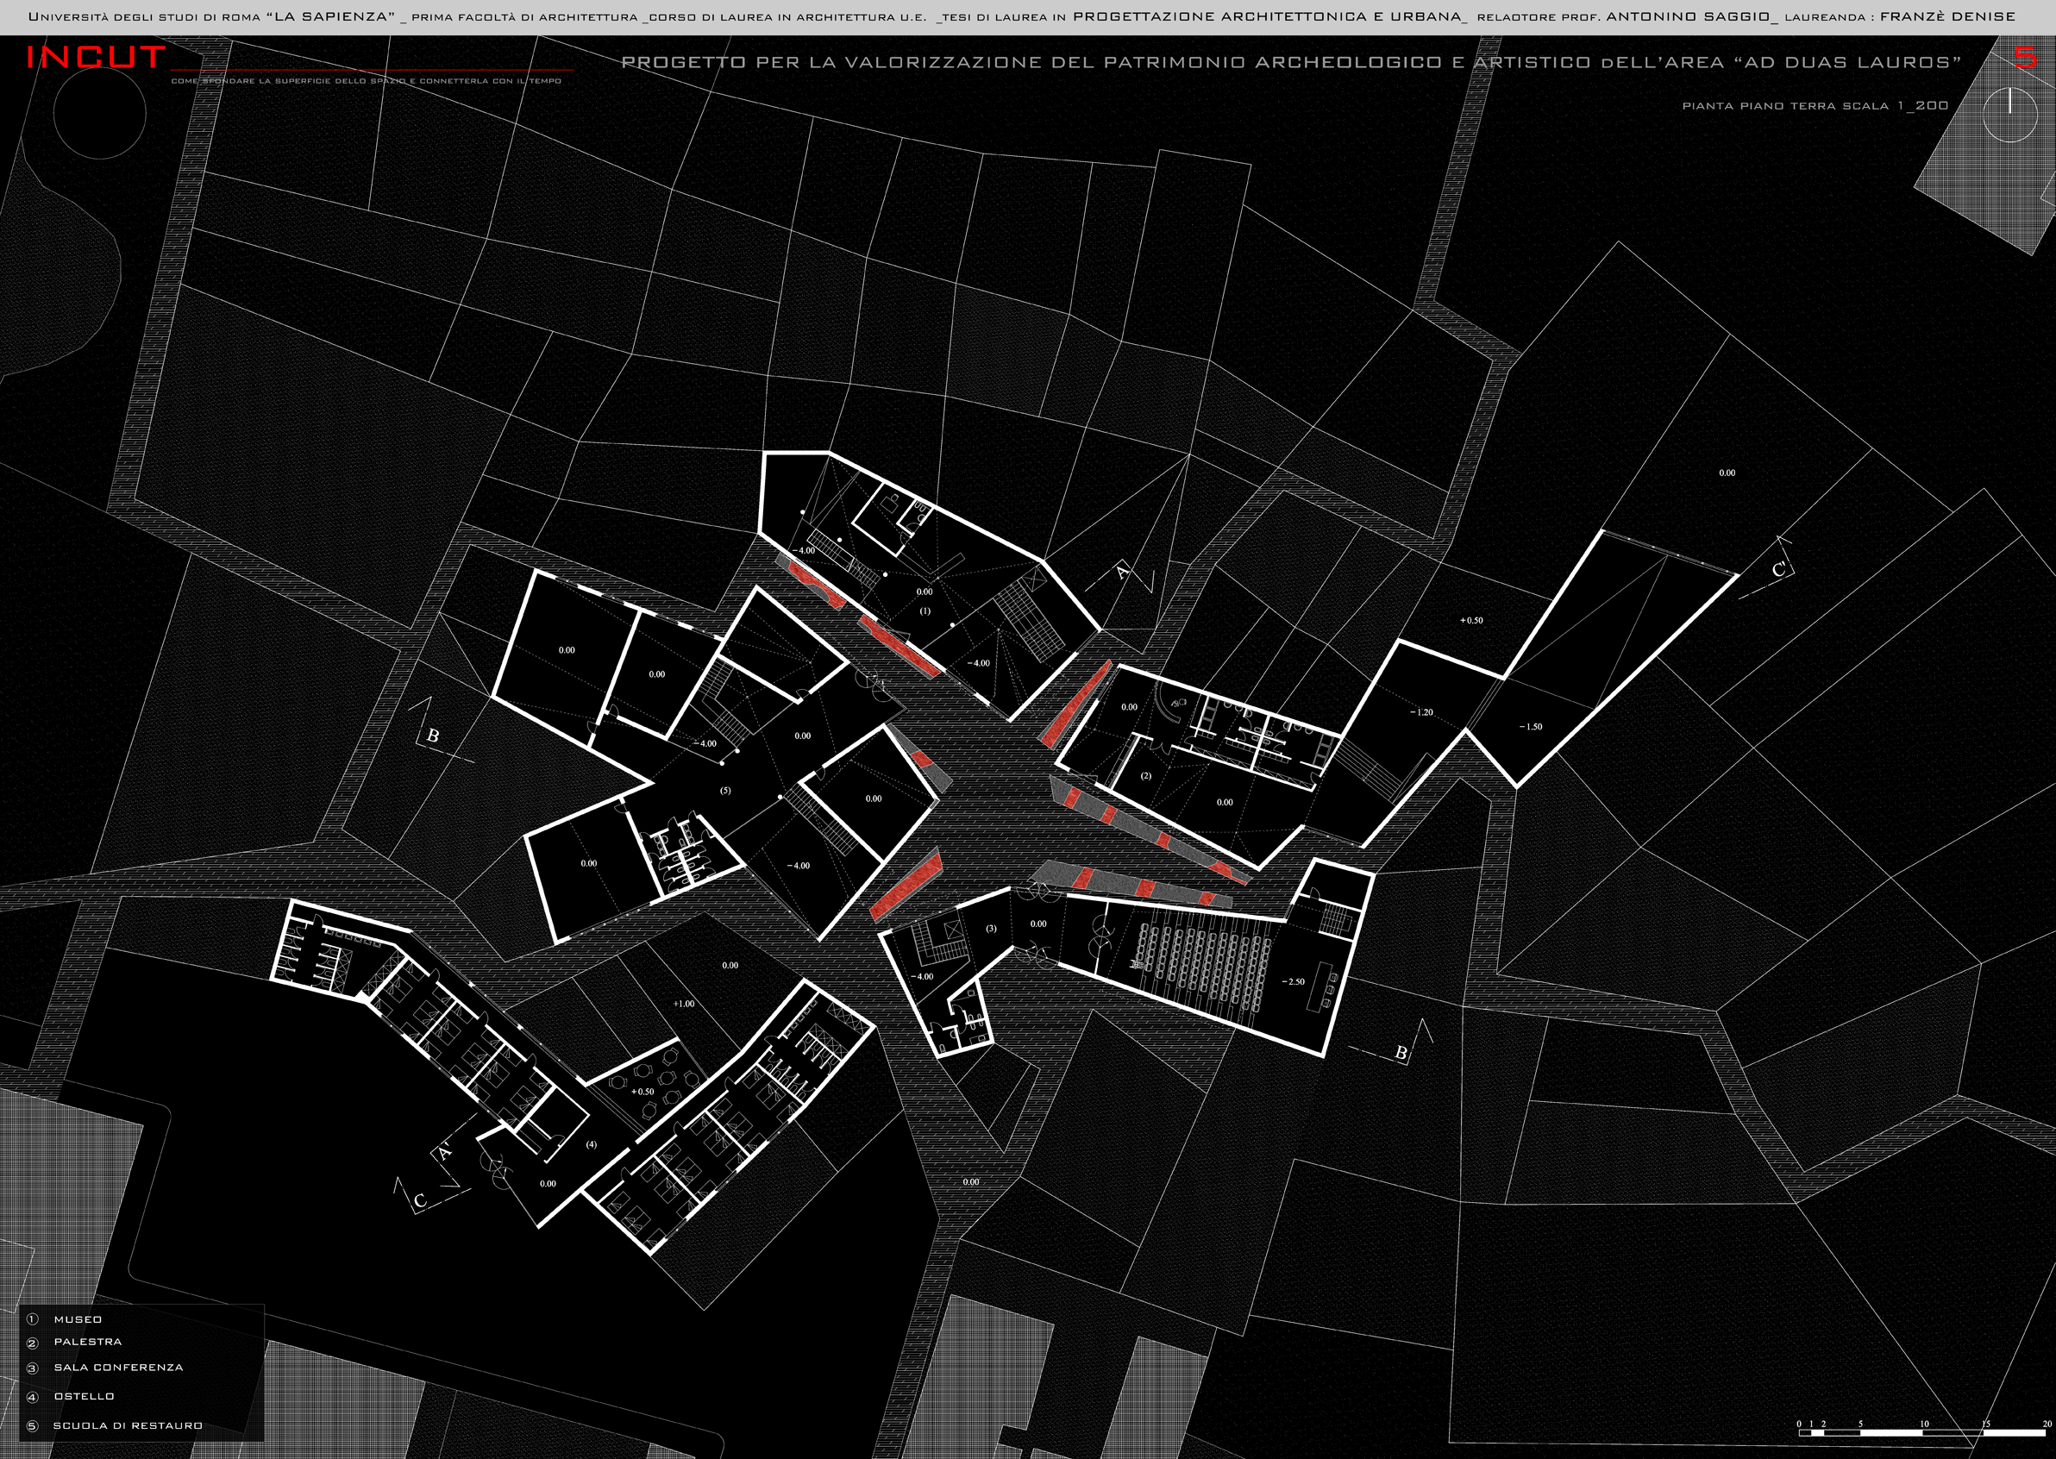Click SALA CONFERENZA legend label
The image size is (2056, 1459).
tap(119, 1368)
